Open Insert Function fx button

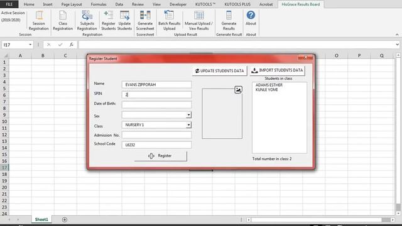[x=72, y=45]
